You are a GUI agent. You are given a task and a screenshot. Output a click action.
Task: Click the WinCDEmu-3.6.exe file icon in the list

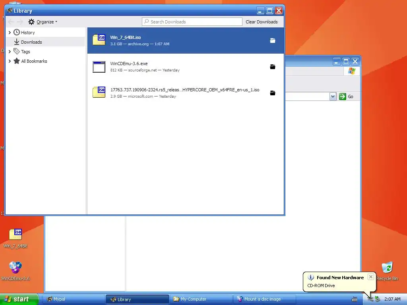pos(99,67)
